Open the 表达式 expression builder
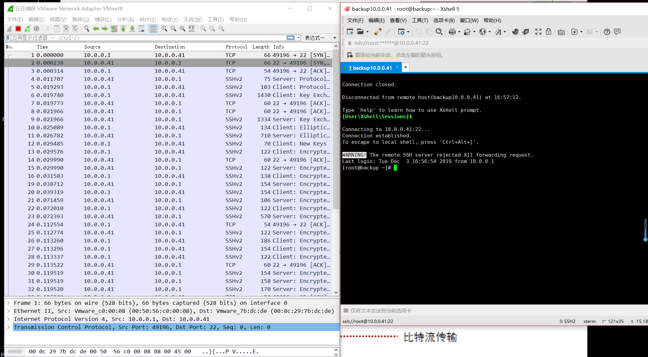 314,38
